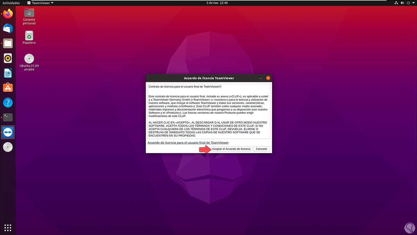
Task: Open the Ubuntu 21.04 amd64 disc on the desktop
Action: tap(29, 63)
